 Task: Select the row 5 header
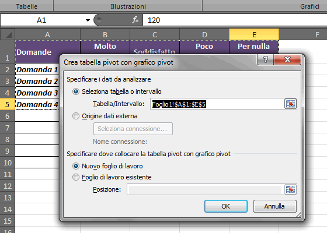pos(8,104)
